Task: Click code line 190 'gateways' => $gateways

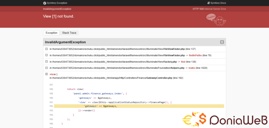Action: click(95, 98)
